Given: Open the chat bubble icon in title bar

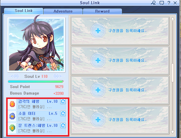Looking at the screenshot, I should 162,3.
